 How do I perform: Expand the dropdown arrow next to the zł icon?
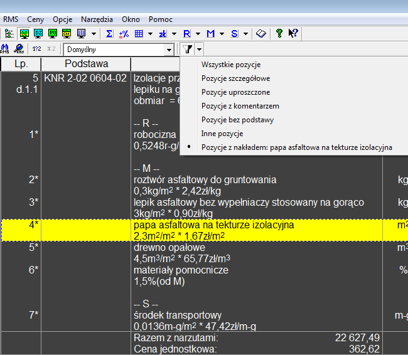pos(174,33)
